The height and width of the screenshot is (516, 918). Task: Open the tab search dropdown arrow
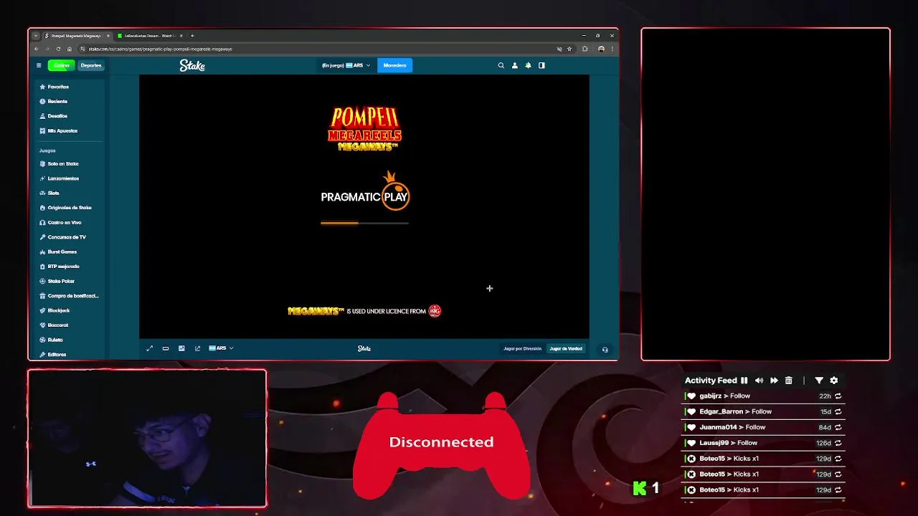(x=36, y=36)
